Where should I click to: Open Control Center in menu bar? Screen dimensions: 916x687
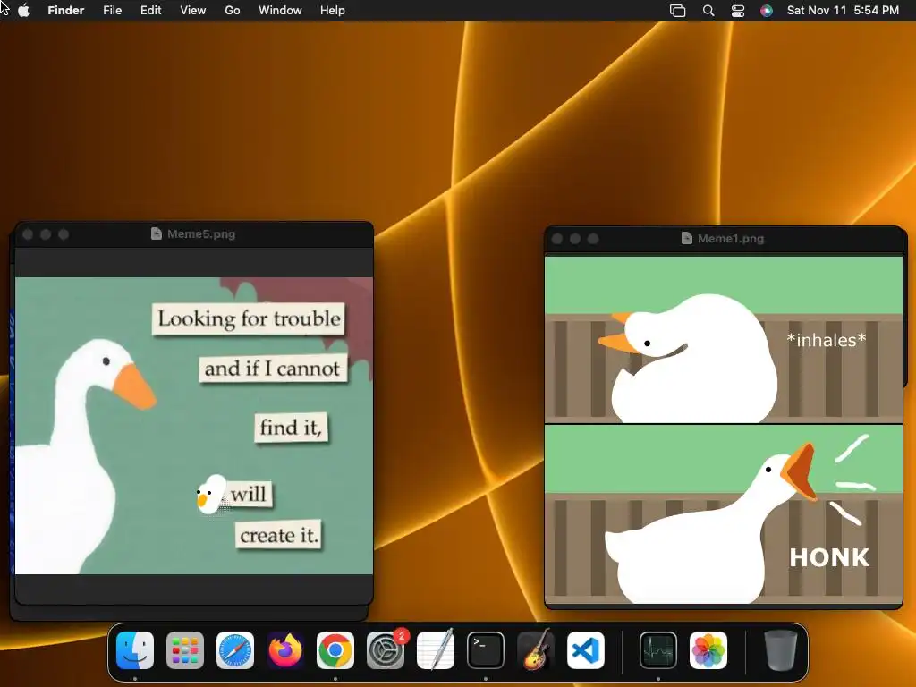738,11
